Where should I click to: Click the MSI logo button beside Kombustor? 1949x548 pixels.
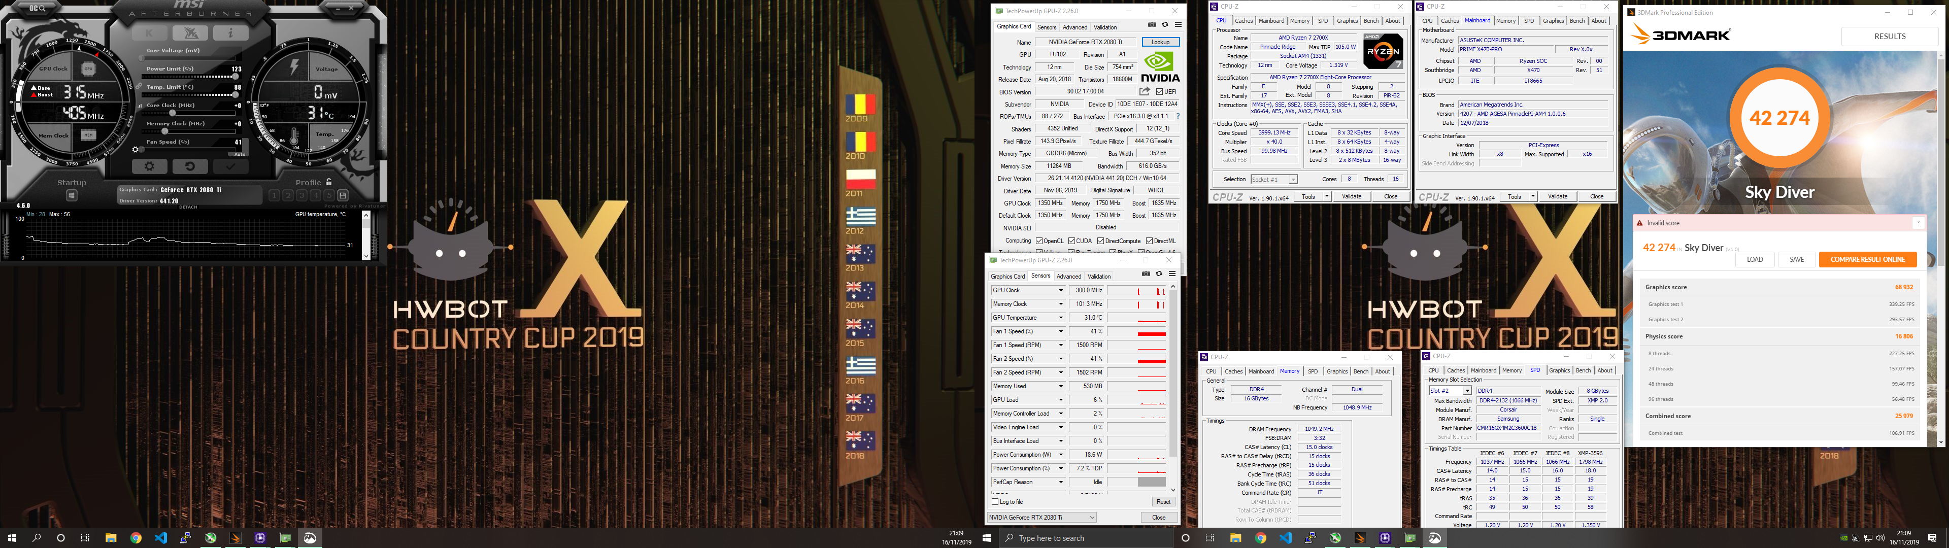[x=190, y=32]
